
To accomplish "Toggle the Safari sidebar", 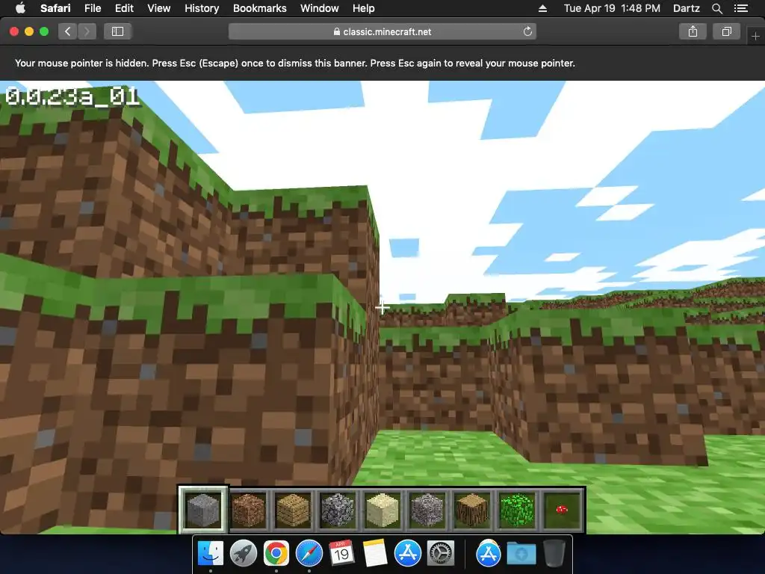I will point(117,31).
